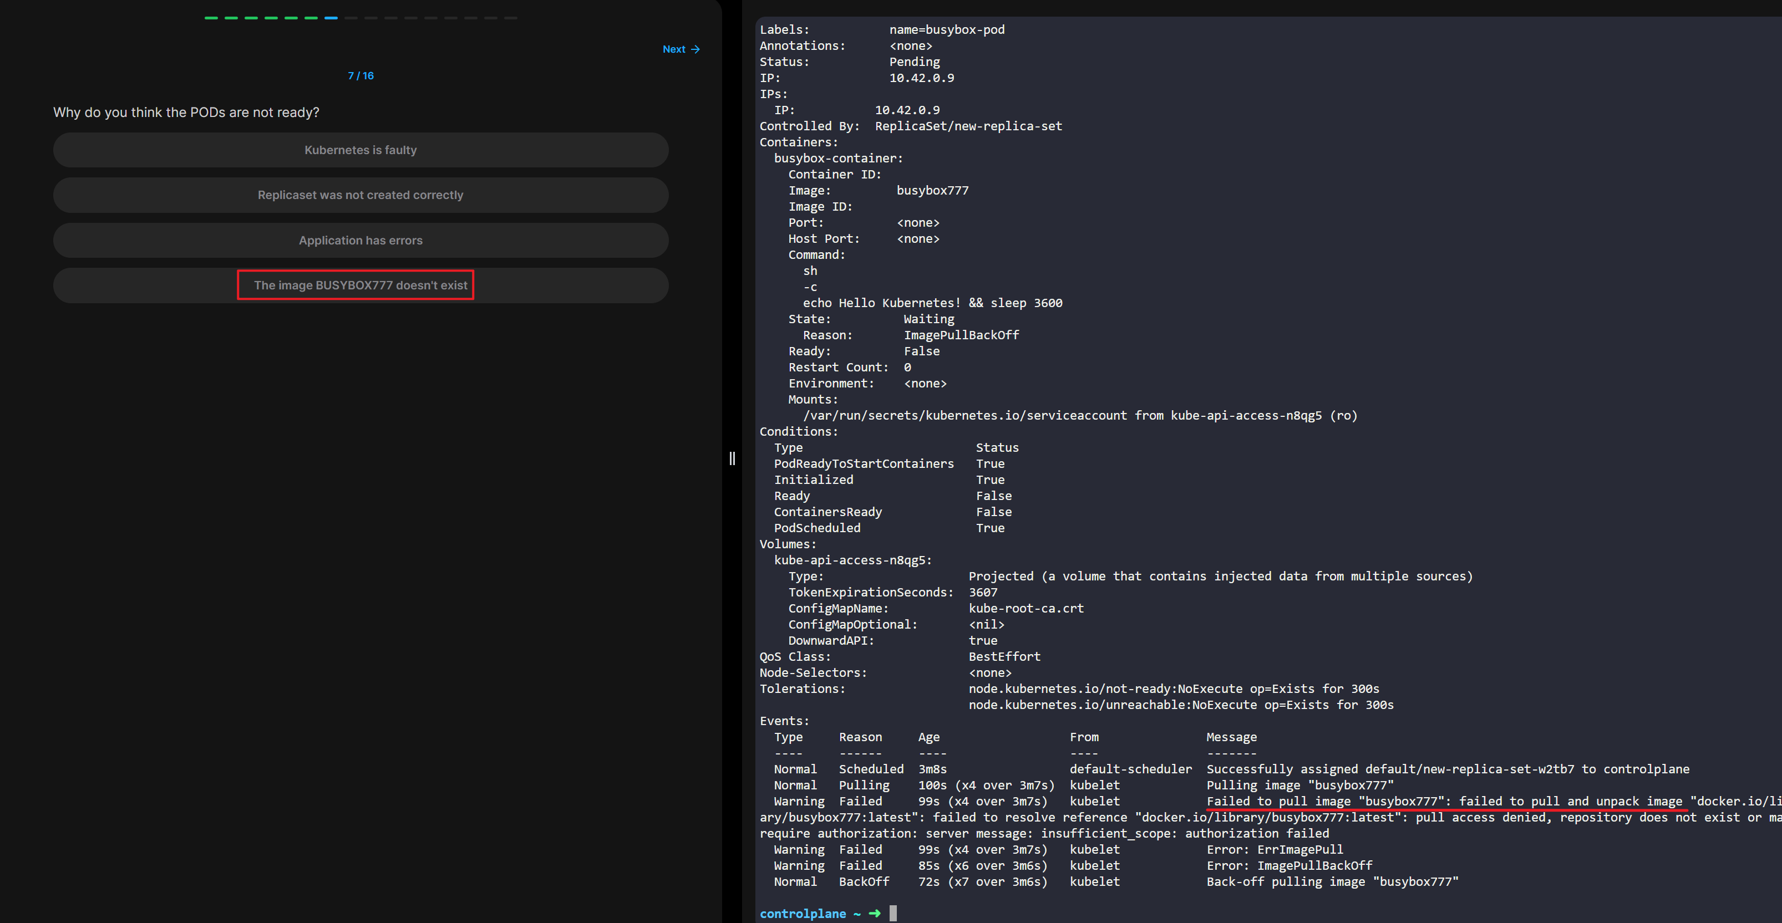Click the question text about PODs not ready
This screenshot has height=923, width=1782.
186,112
